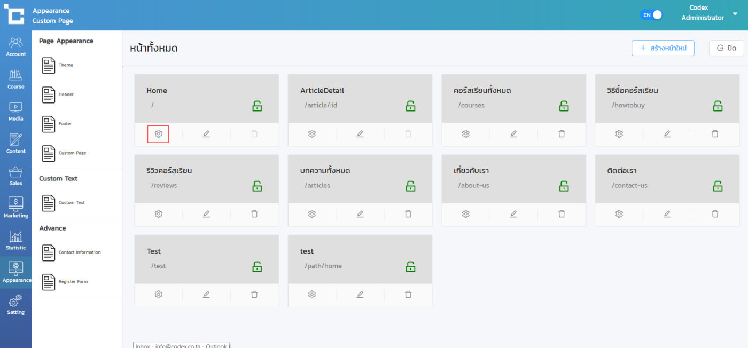This screenshot has height=348, width=748.
Task: Click the Codex logo in top-left corner
Action: pos(14,14)
